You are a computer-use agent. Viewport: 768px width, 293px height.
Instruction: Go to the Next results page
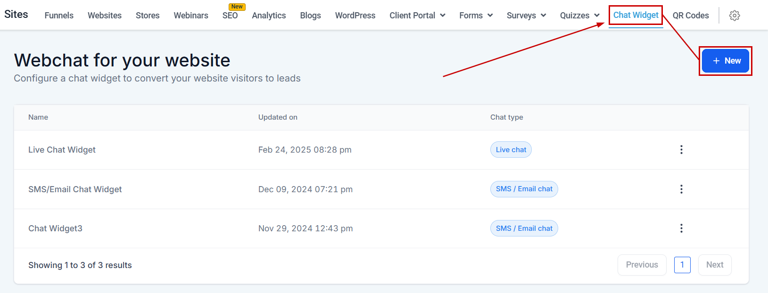[x=715, y=265]
